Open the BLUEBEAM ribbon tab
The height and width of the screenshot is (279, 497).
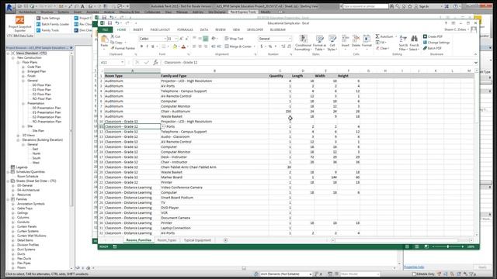click(278, 29)
